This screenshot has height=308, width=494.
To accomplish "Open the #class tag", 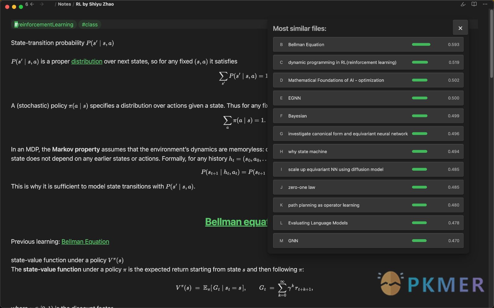I will coord(90,24).
